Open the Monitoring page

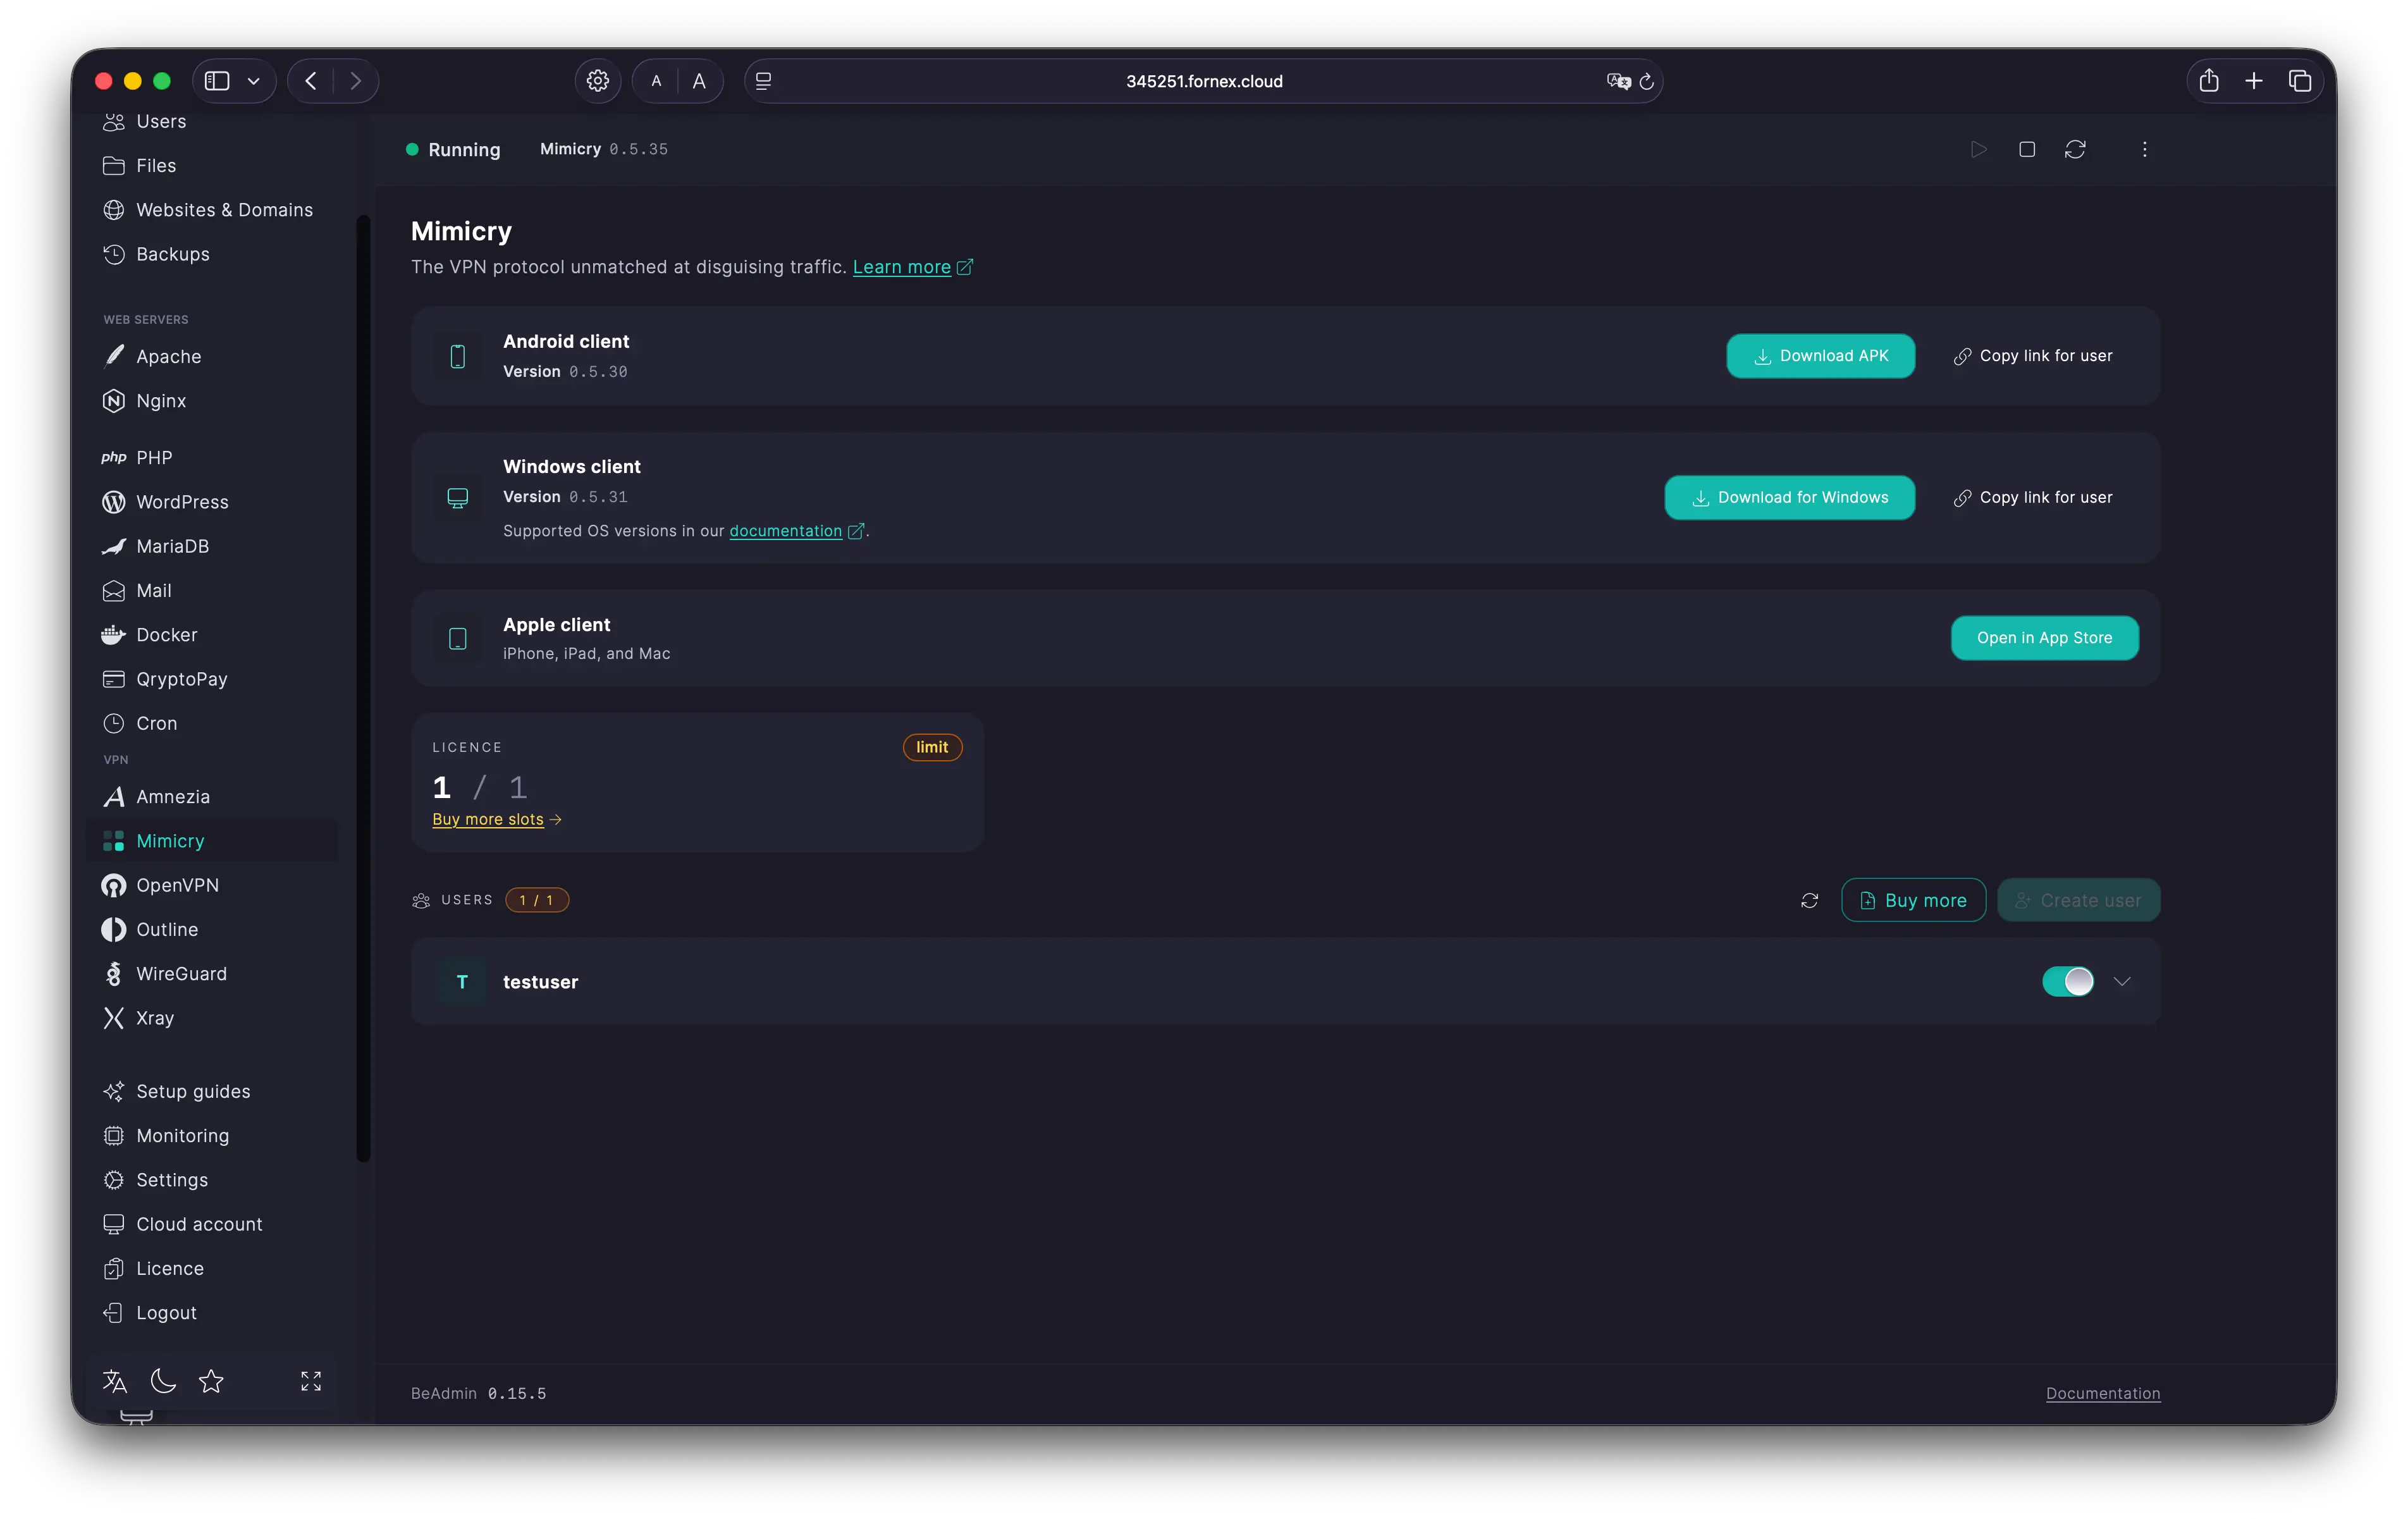click(x=182, y=1136)
